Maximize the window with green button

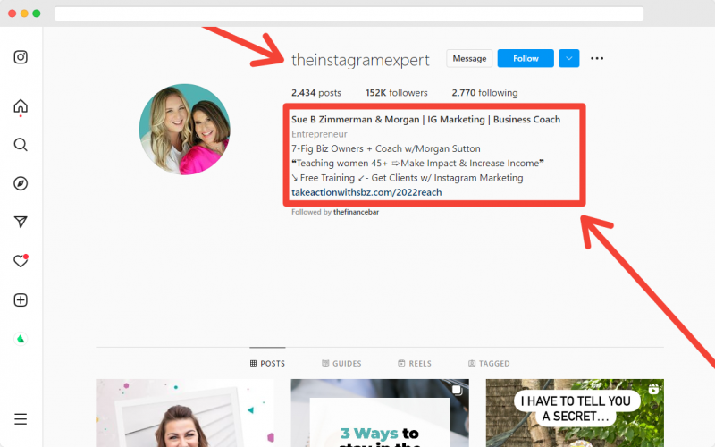(x=37, y=13)
